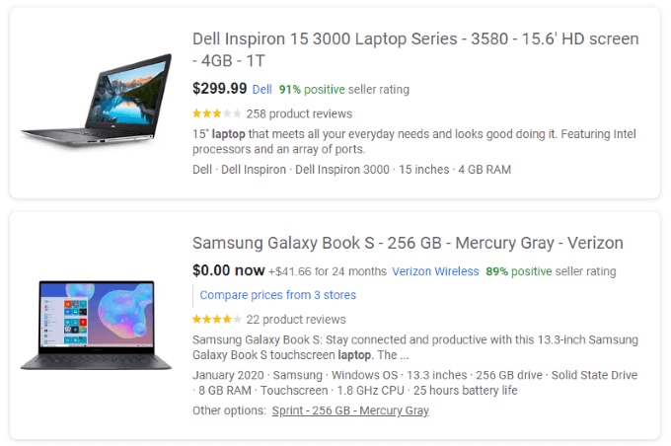View the 89% positive seller rating
This screenshot has width=671, height=446.
click(x=551, y=271)
